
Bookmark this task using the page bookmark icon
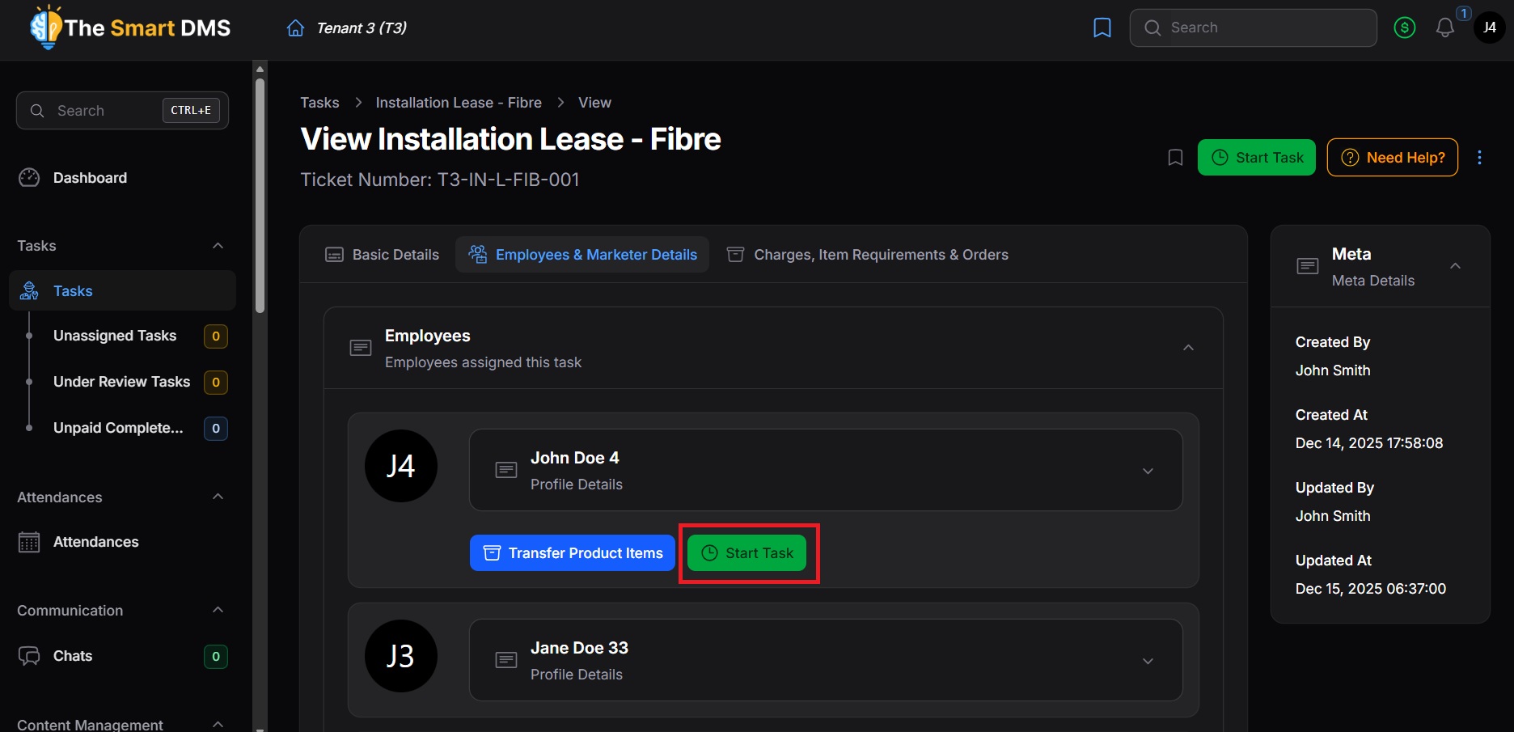pos(1175,158)
